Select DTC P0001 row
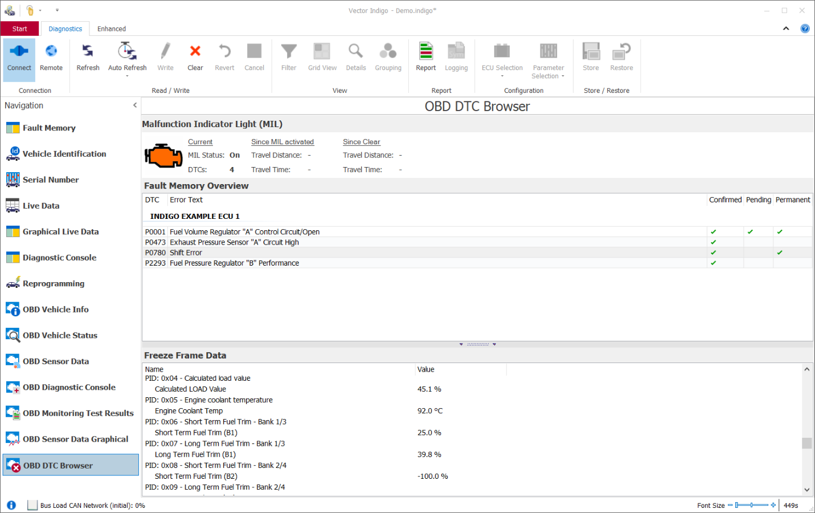 point(477,232)
